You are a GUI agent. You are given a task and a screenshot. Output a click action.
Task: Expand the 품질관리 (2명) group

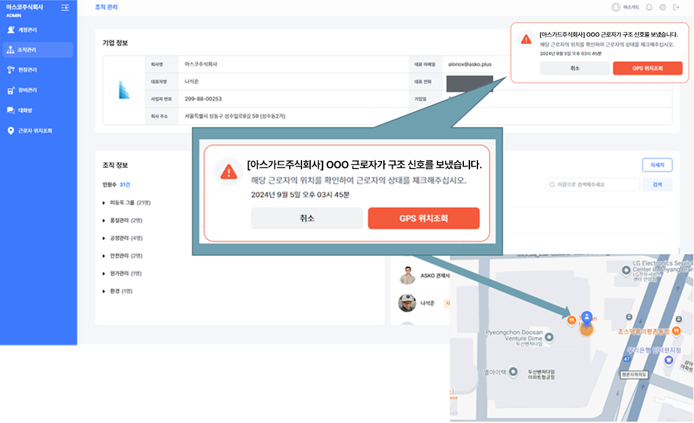tap(104, 220)
